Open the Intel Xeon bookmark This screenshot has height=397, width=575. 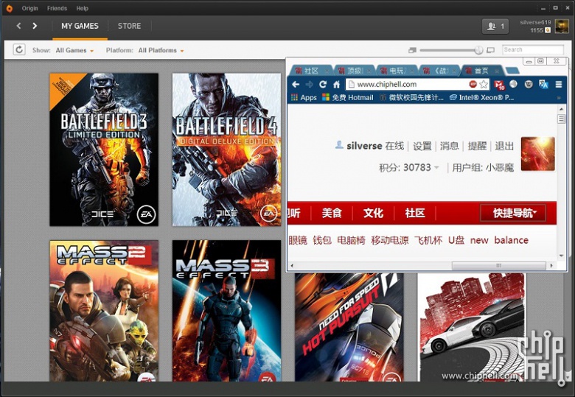click(482, 97)
